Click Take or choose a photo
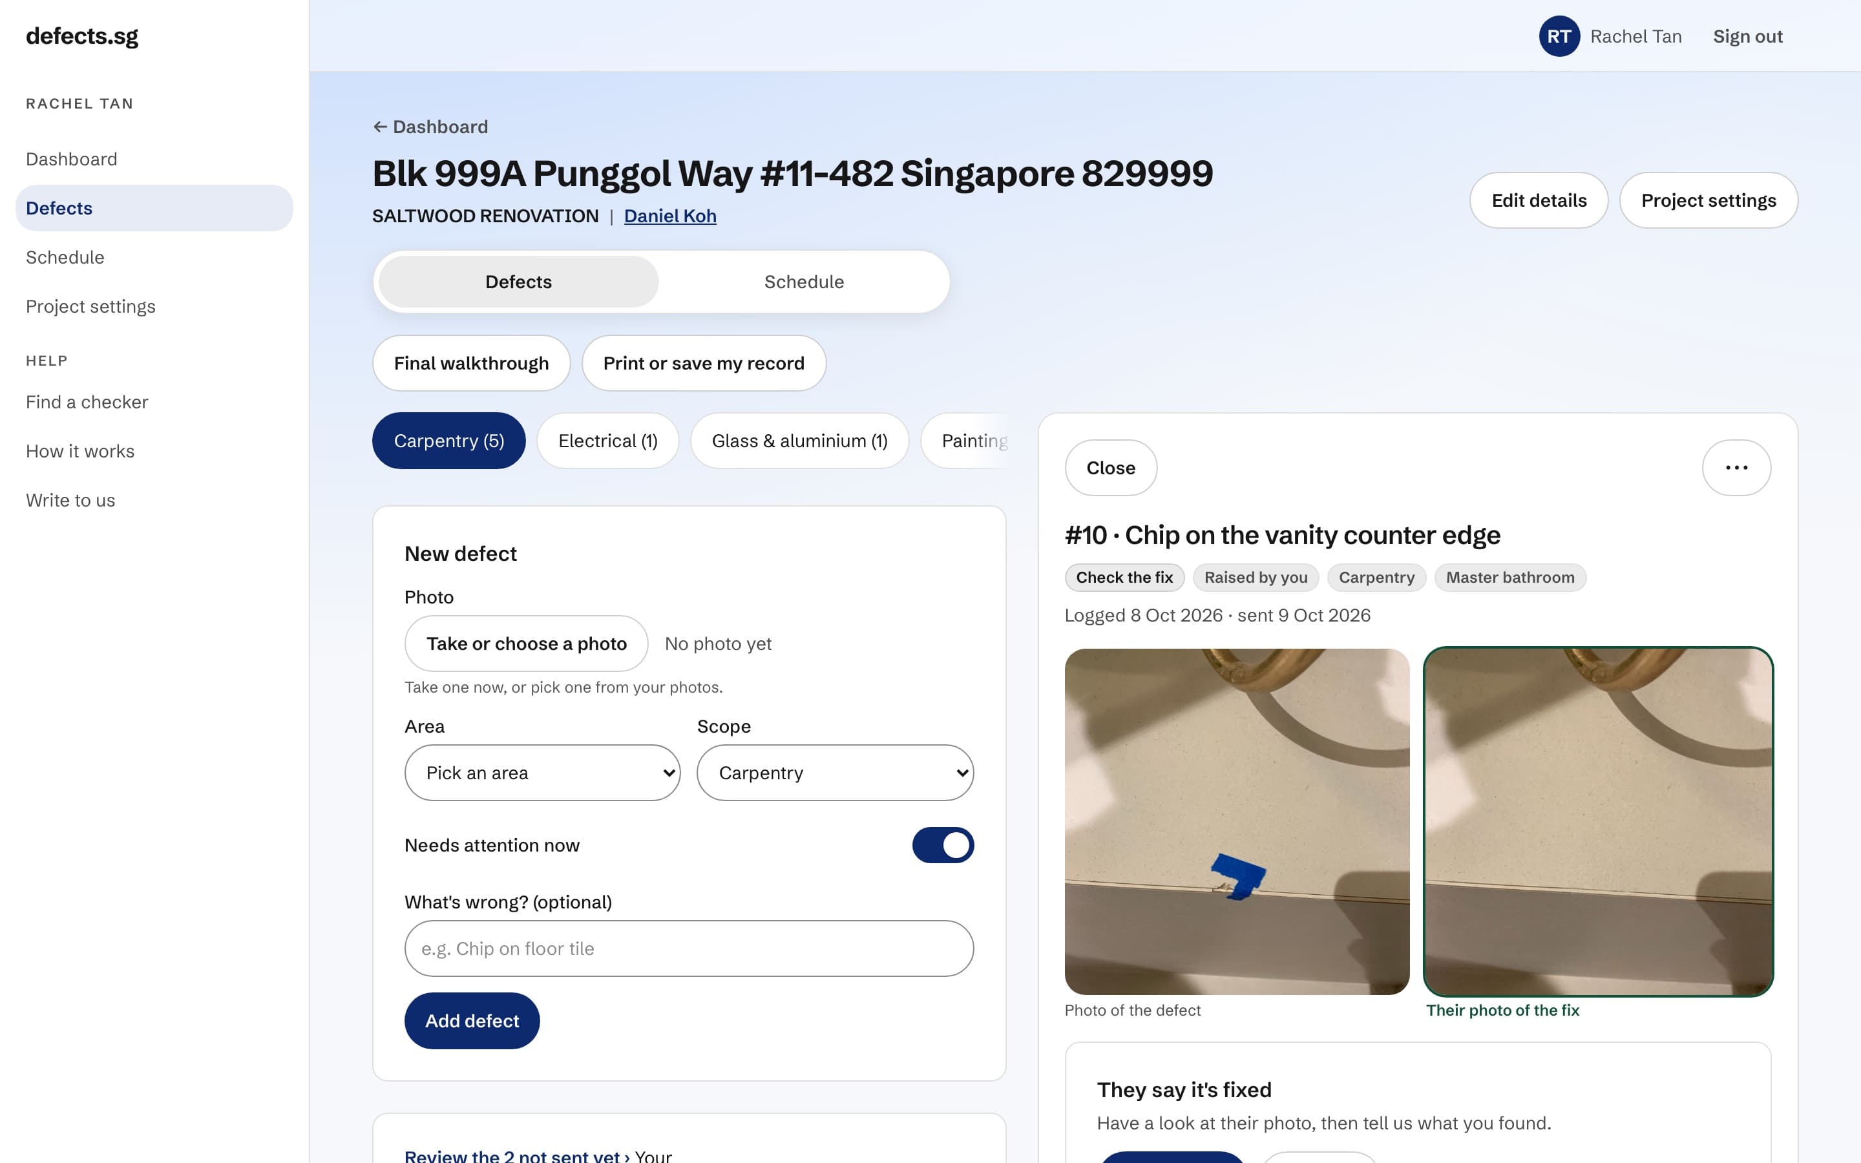The height and width of the screenshot is (1163, 1861). (526, 643)
